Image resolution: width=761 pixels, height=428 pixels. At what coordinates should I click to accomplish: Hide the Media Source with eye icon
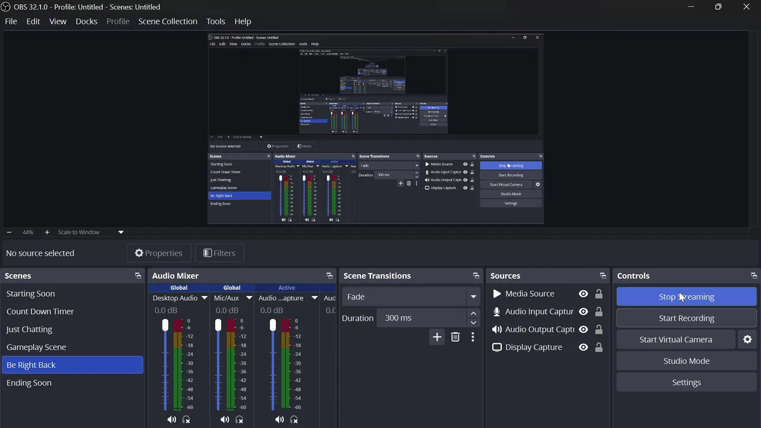pyautogui.click(x=583, y=294)
